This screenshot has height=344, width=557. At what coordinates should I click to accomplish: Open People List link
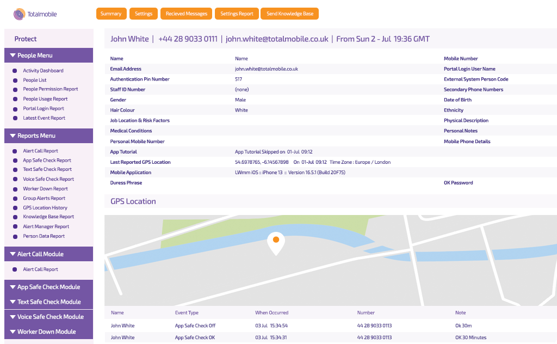tap(35, 81)
